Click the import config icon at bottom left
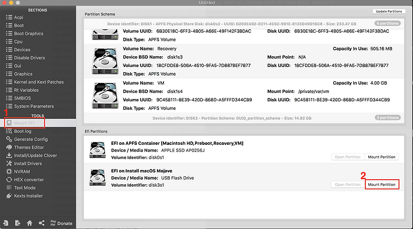 pos(6,223)
